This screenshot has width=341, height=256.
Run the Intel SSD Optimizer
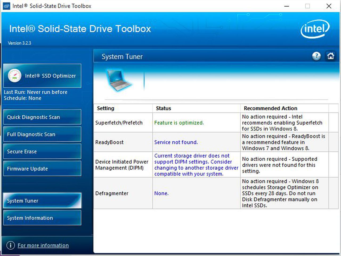coord(42,76)
